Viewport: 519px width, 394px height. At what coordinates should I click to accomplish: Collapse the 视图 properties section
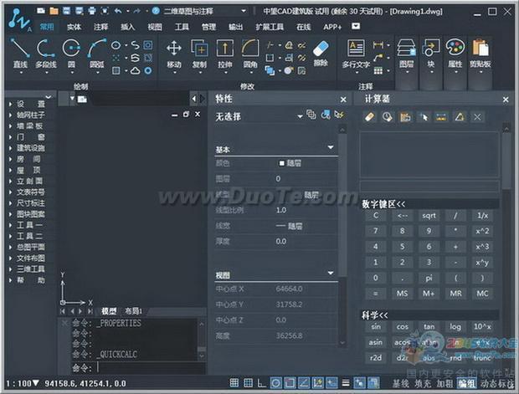tap(331, 273)
